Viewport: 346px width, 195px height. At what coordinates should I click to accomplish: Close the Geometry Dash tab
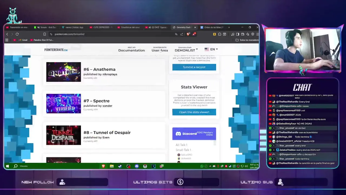tap(195, 27)
